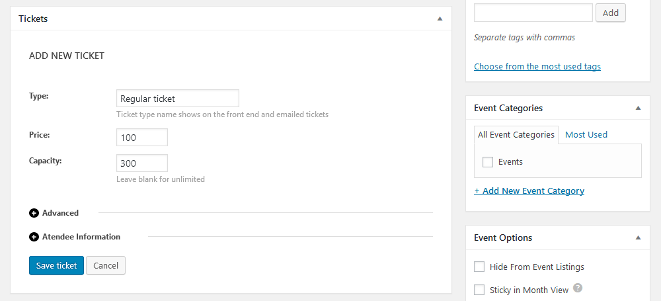Click the help question mark icon
The height and width of the screenshot is (301, 661).
(x=578, y=288)
